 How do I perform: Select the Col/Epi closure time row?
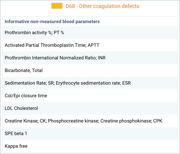(x=26, y=96)
